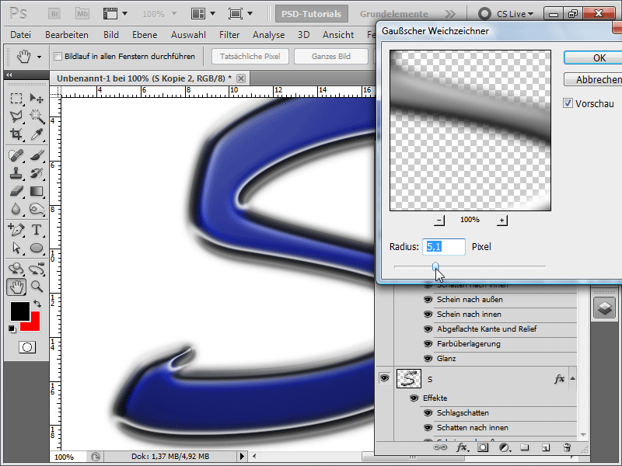This screenshot has width=622, height=466.
Task: Activate the Eraser tool
Action: point(16,191)
